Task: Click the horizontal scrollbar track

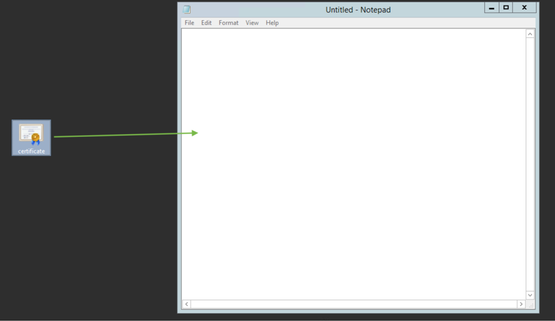Action: coord(351,304)
